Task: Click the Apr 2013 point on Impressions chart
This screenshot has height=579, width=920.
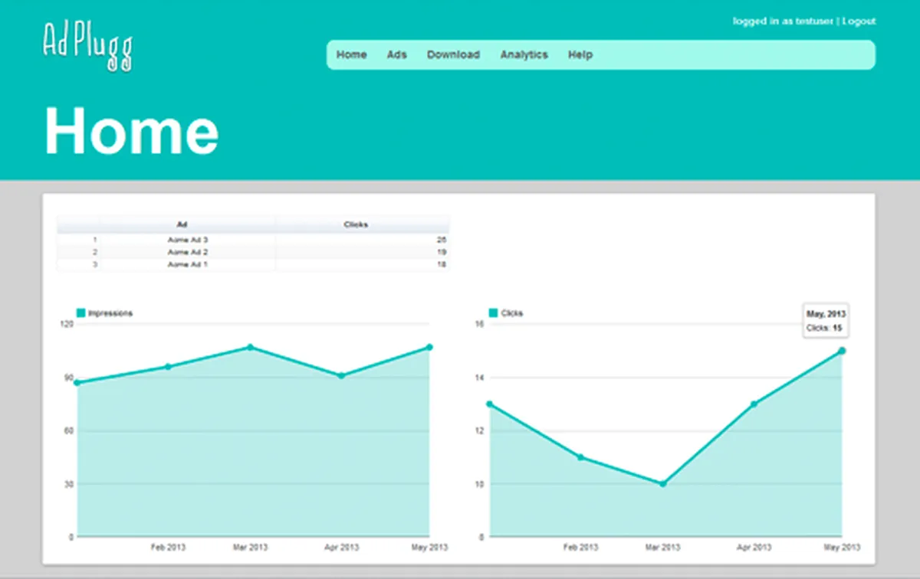Action: (341, 375)
